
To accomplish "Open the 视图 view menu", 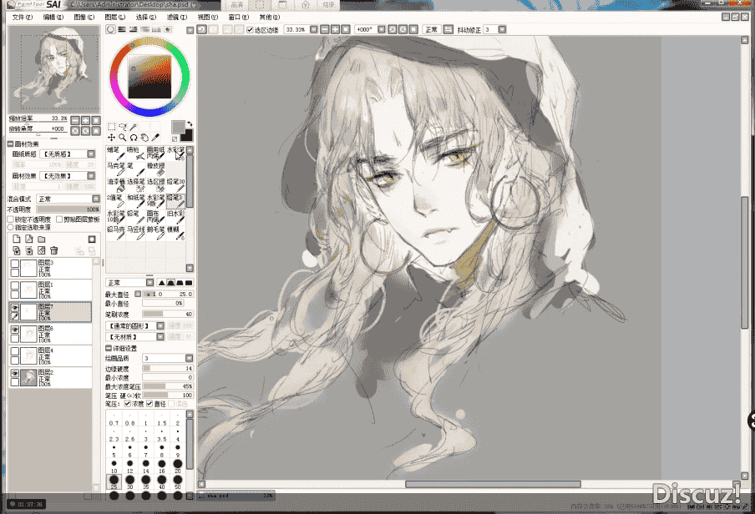I will pyautogui.click(x=207, y=18).
